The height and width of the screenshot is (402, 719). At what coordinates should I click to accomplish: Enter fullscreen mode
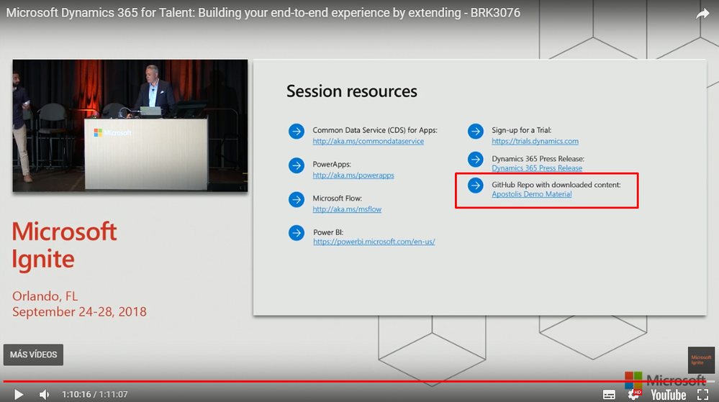703,395
